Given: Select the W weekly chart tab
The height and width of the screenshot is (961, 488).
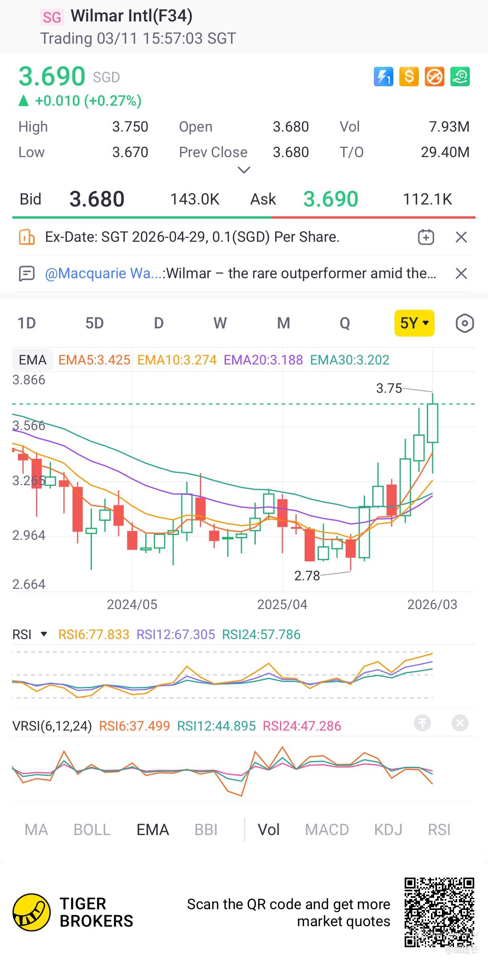Looking at the screenshot, I should coord(220,323).
